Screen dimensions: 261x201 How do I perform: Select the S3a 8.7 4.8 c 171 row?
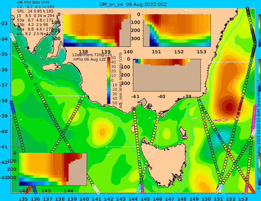tap(35, 20)
